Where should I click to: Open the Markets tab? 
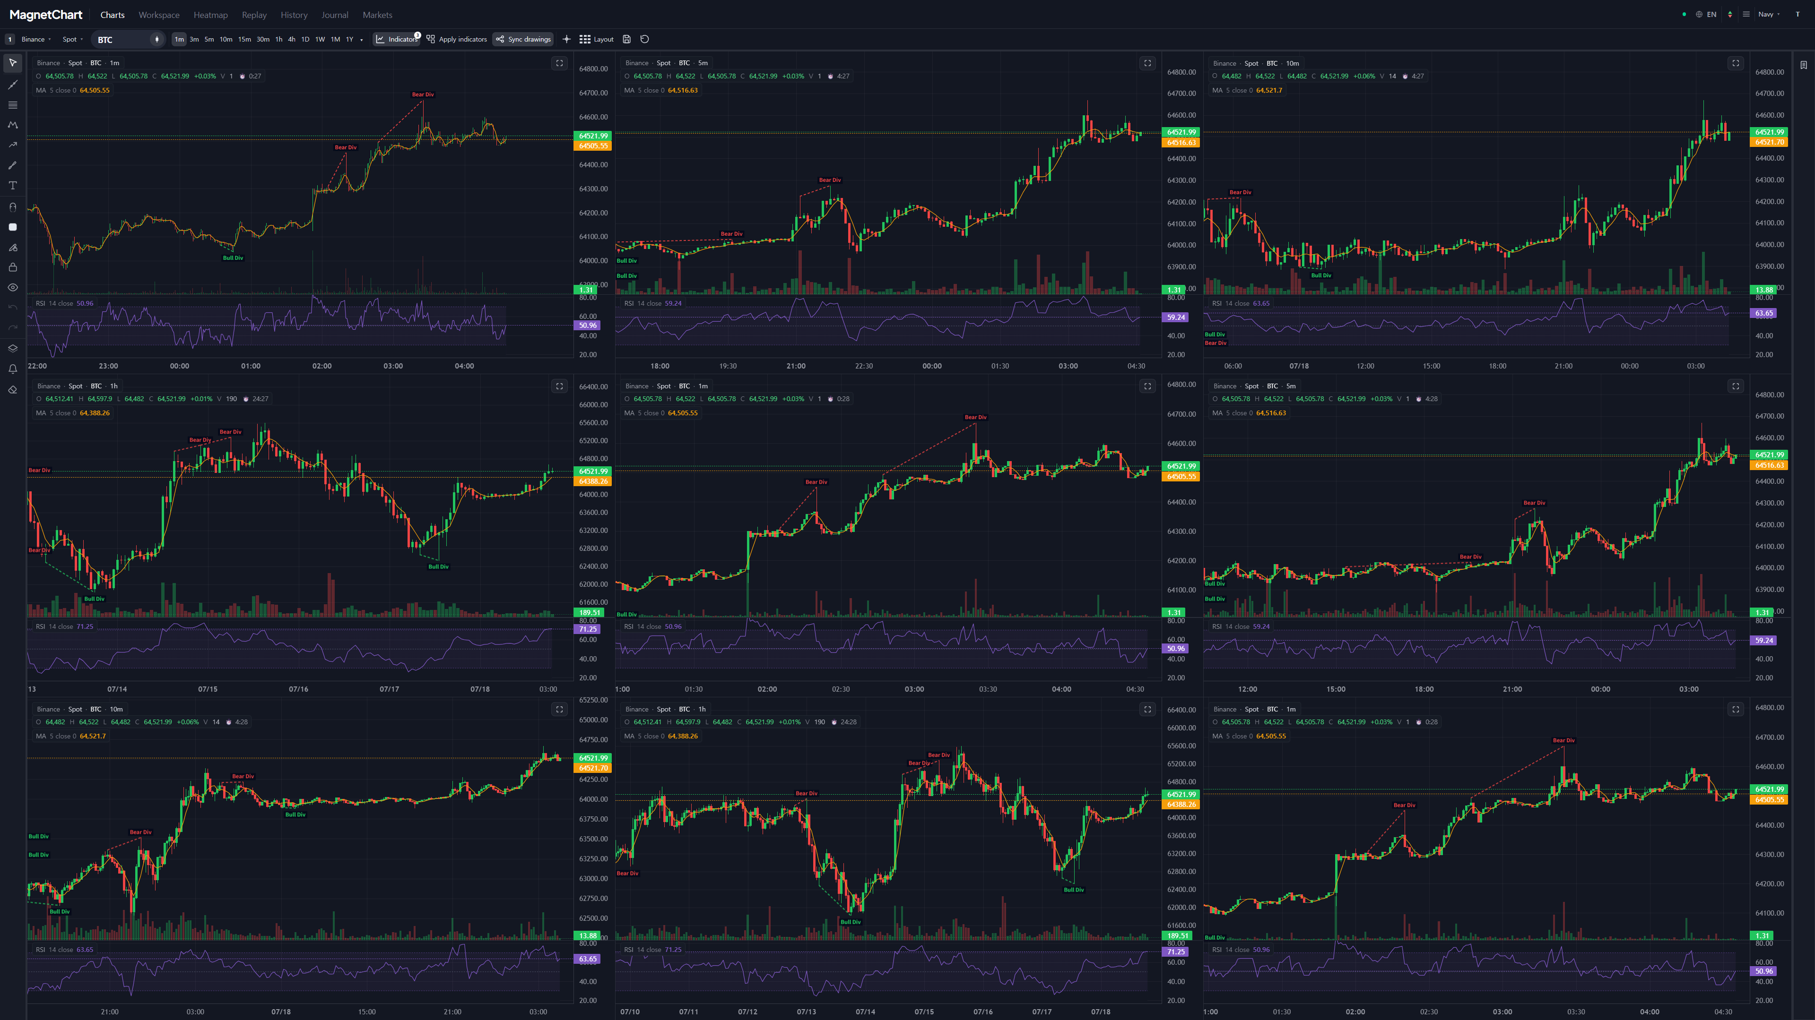[x=378, y=15]
